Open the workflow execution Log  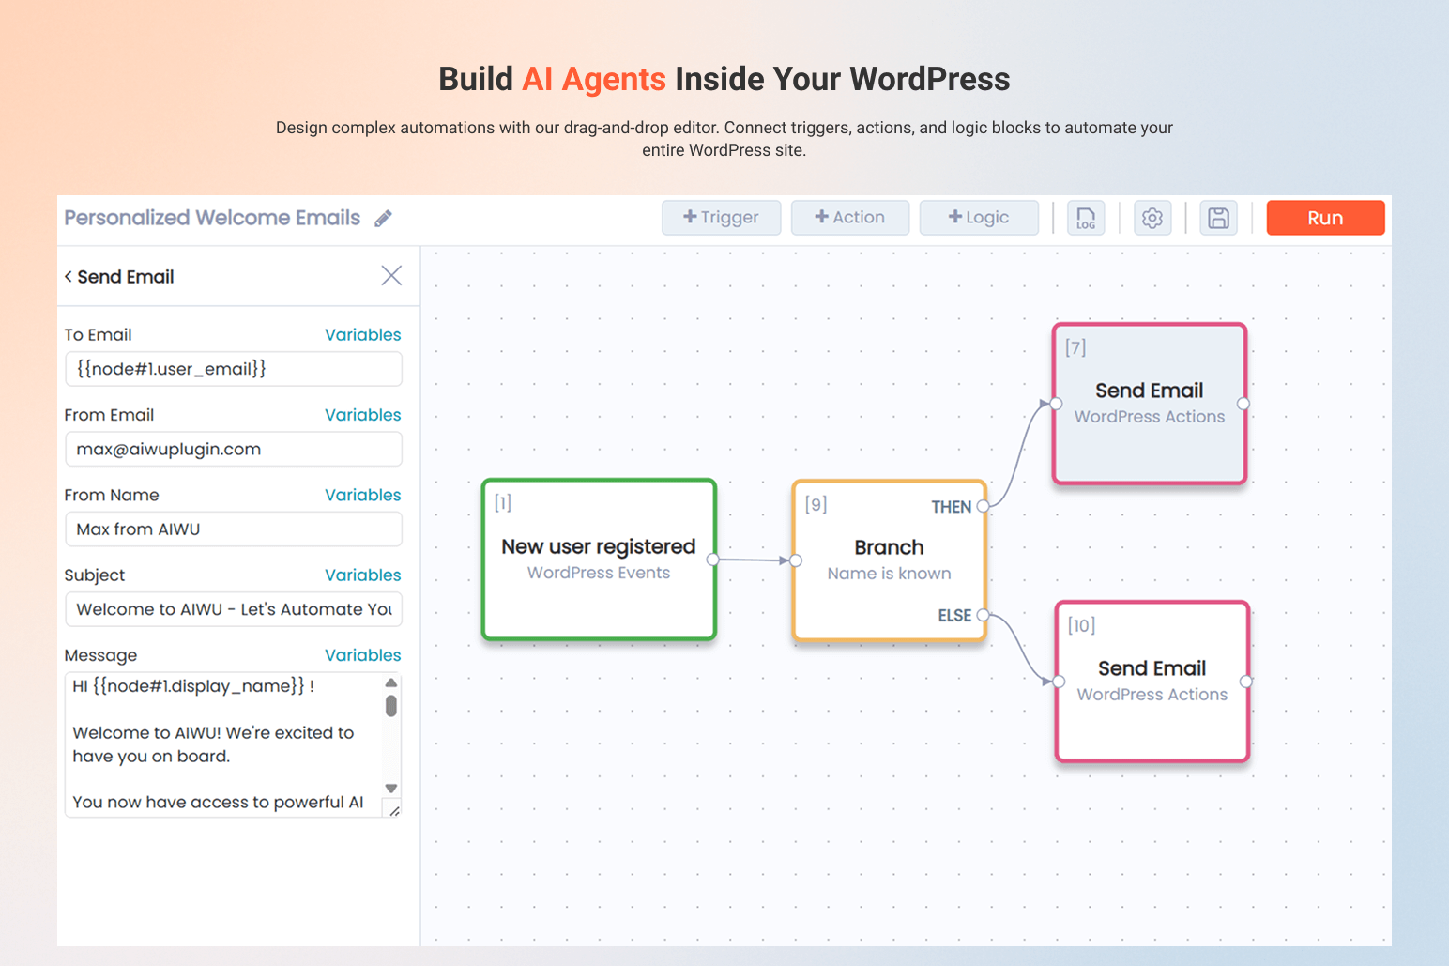tap(1086, 218)
